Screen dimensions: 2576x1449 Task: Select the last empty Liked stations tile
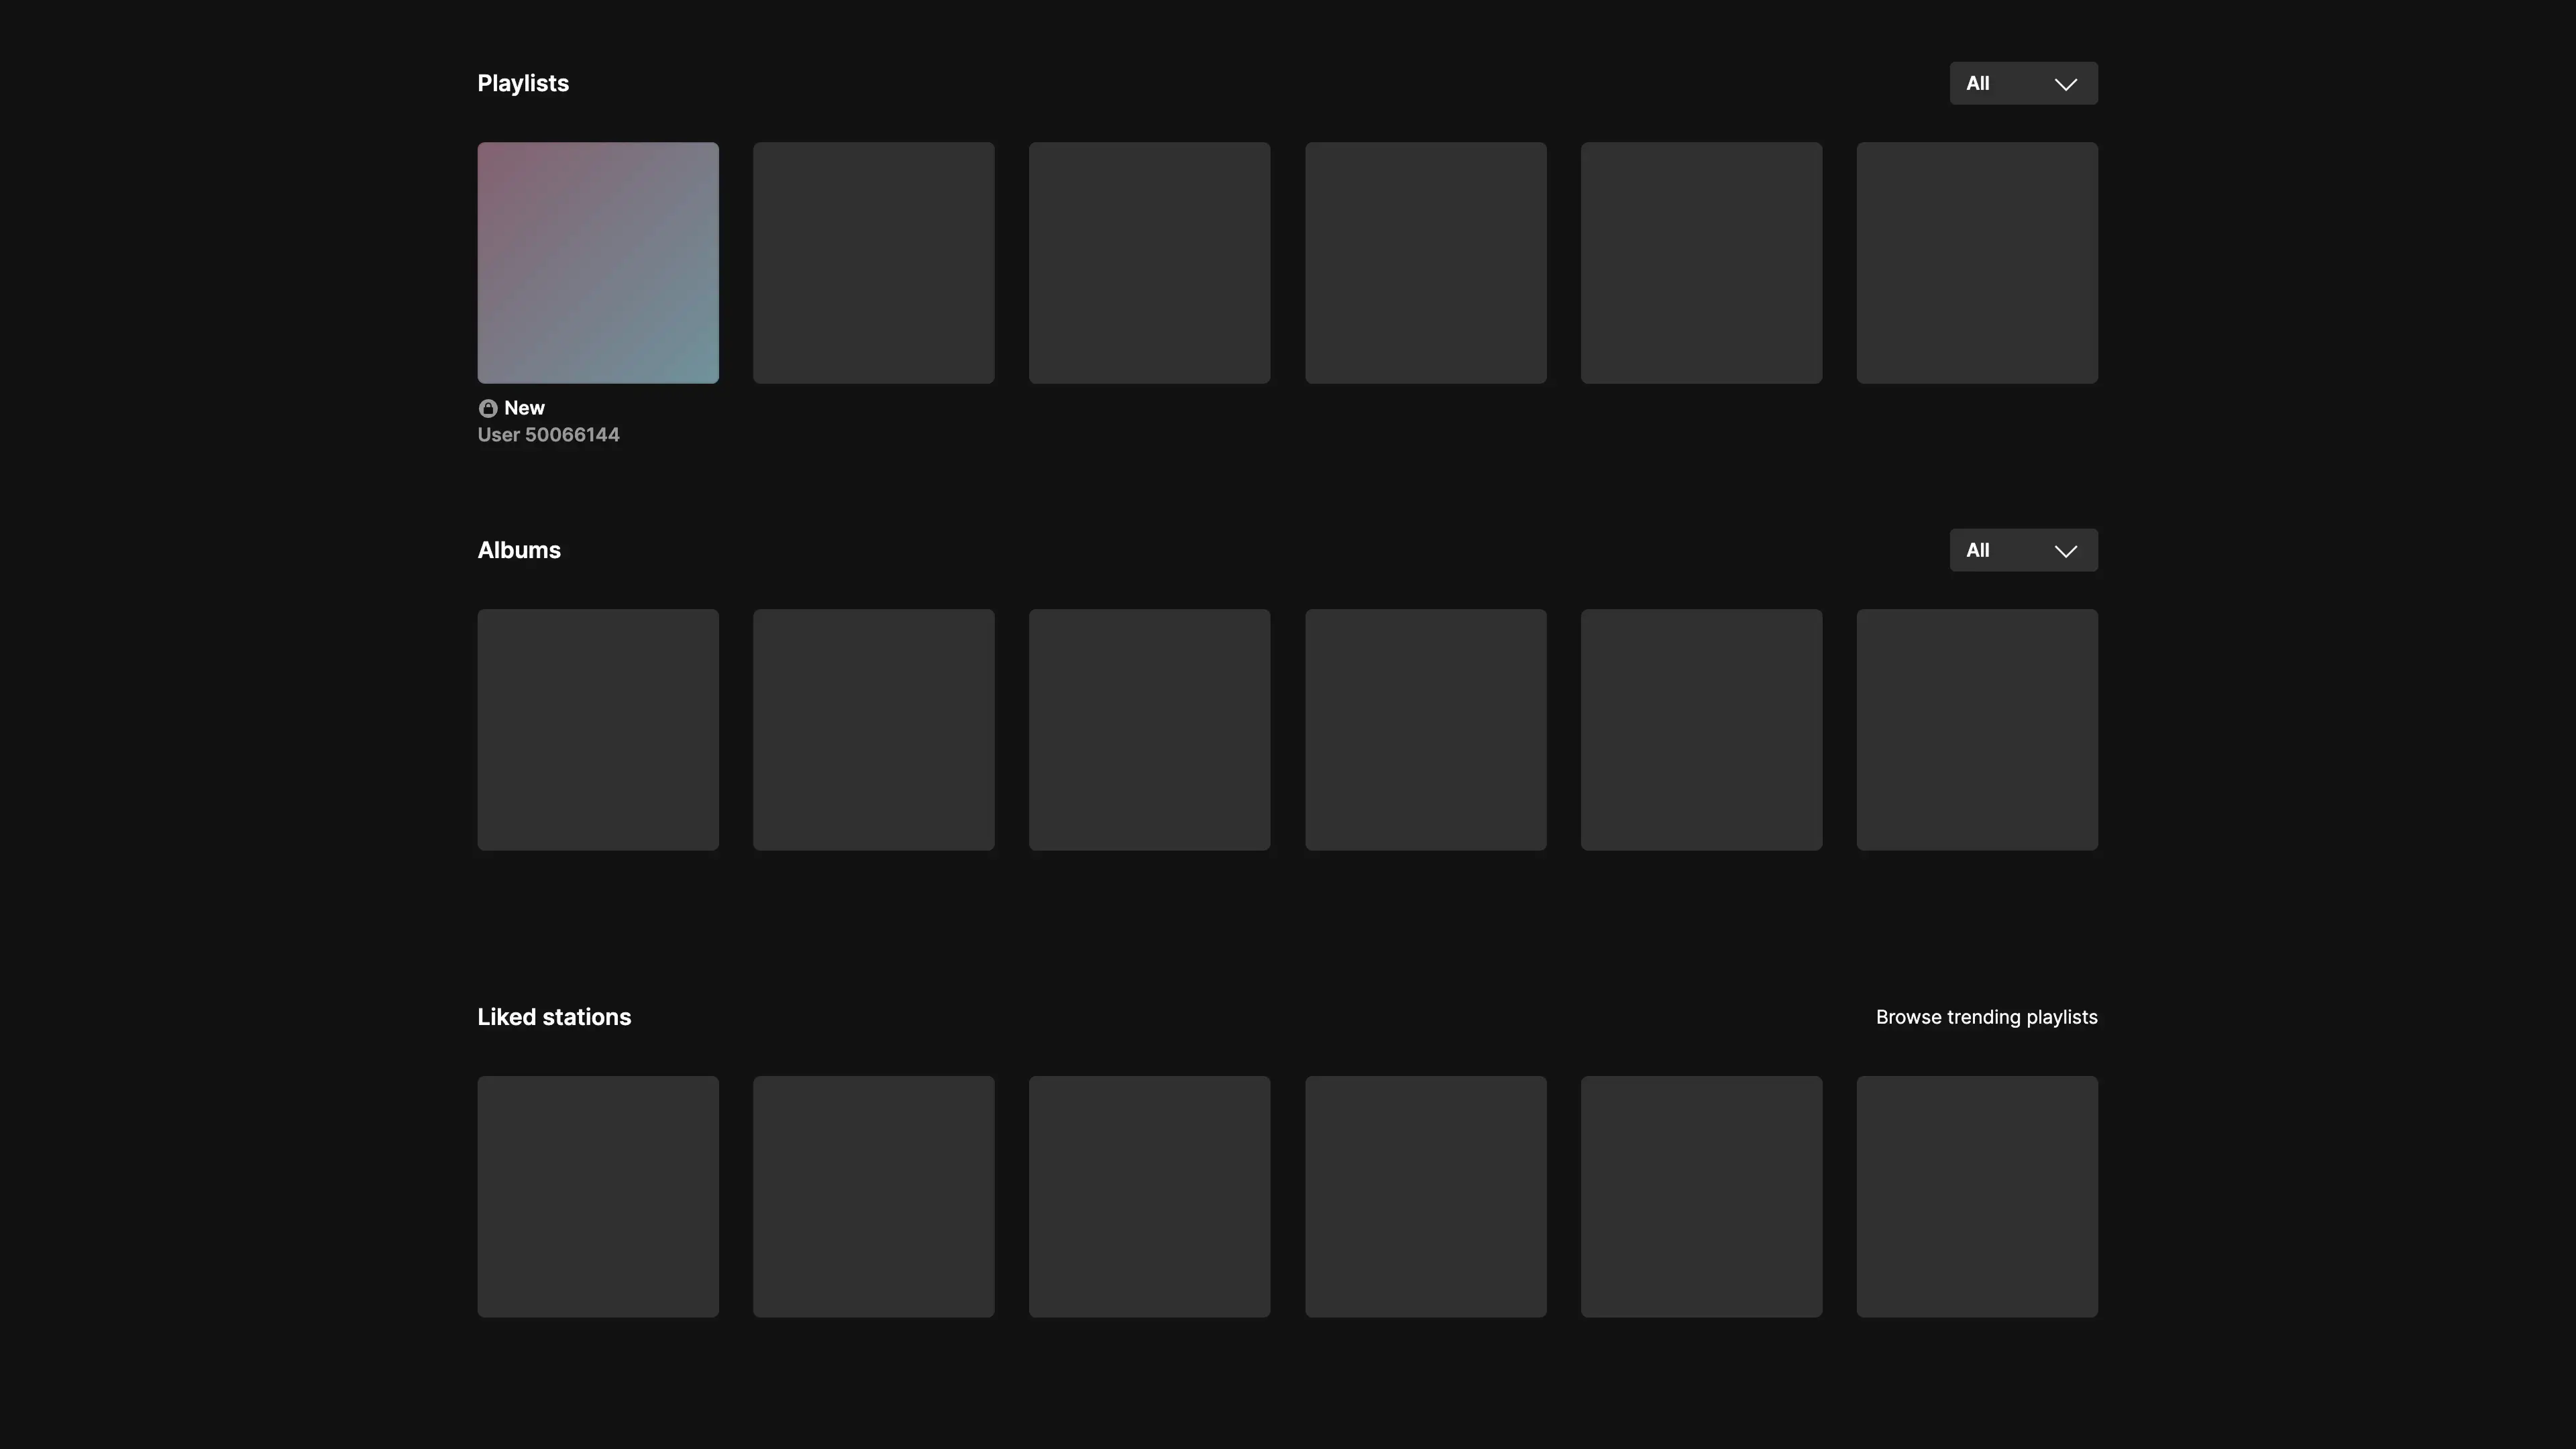click(x=1977, y=1197)
